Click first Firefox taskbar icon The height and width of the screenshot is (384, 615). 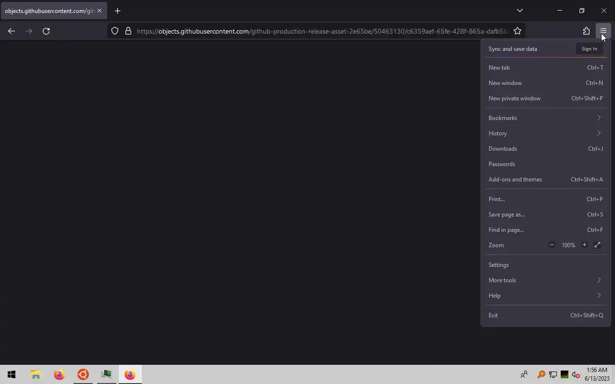coord(59,374)
